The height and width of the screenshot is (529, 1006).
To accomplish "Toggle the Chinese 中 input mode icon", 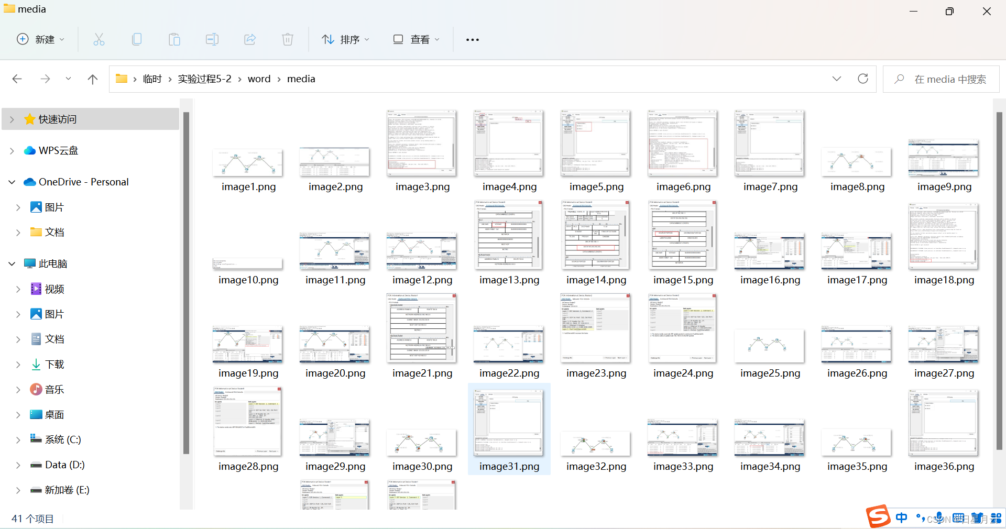I will coord(901,518).
